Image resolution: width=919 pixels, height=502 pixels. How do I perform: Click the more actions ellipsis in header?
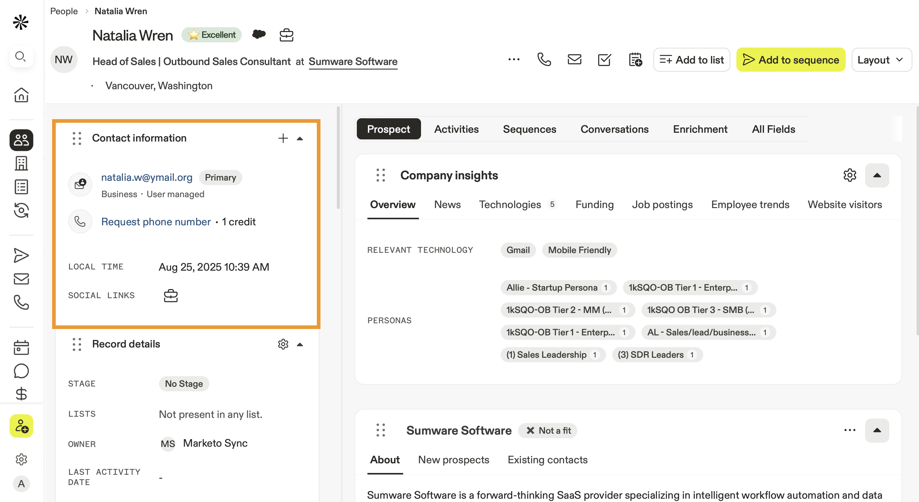[x=514, y=60]
